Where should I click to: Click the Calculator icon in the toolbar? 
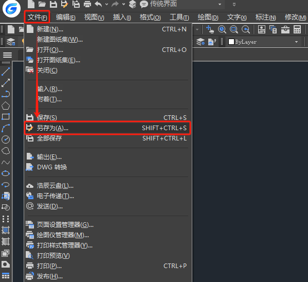pyautogui.click(x=297, y=30)
